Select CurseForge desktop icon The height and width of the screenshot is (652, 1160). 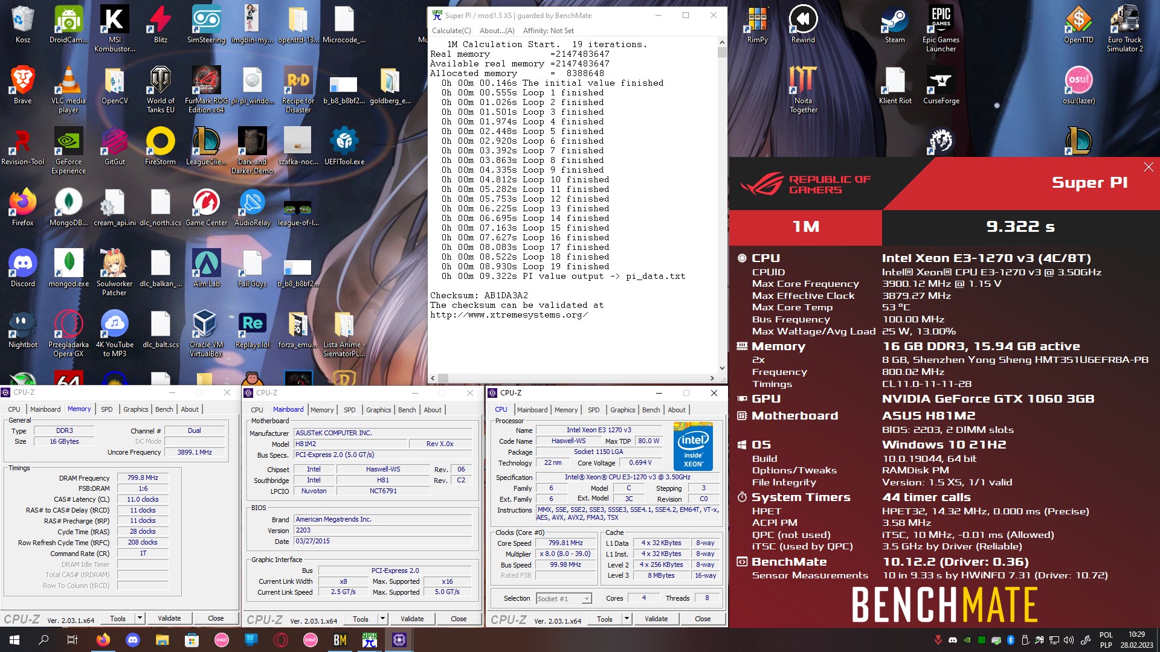pyautogui.click(x=941, y=85)
